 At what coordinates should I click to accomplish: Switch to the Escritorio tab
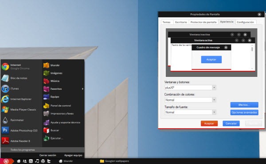181,22
